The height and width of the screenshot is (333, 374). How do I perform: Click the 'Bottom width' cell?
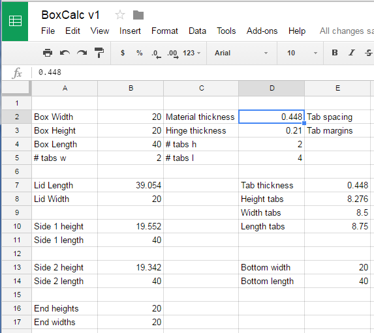click(272, 267)
